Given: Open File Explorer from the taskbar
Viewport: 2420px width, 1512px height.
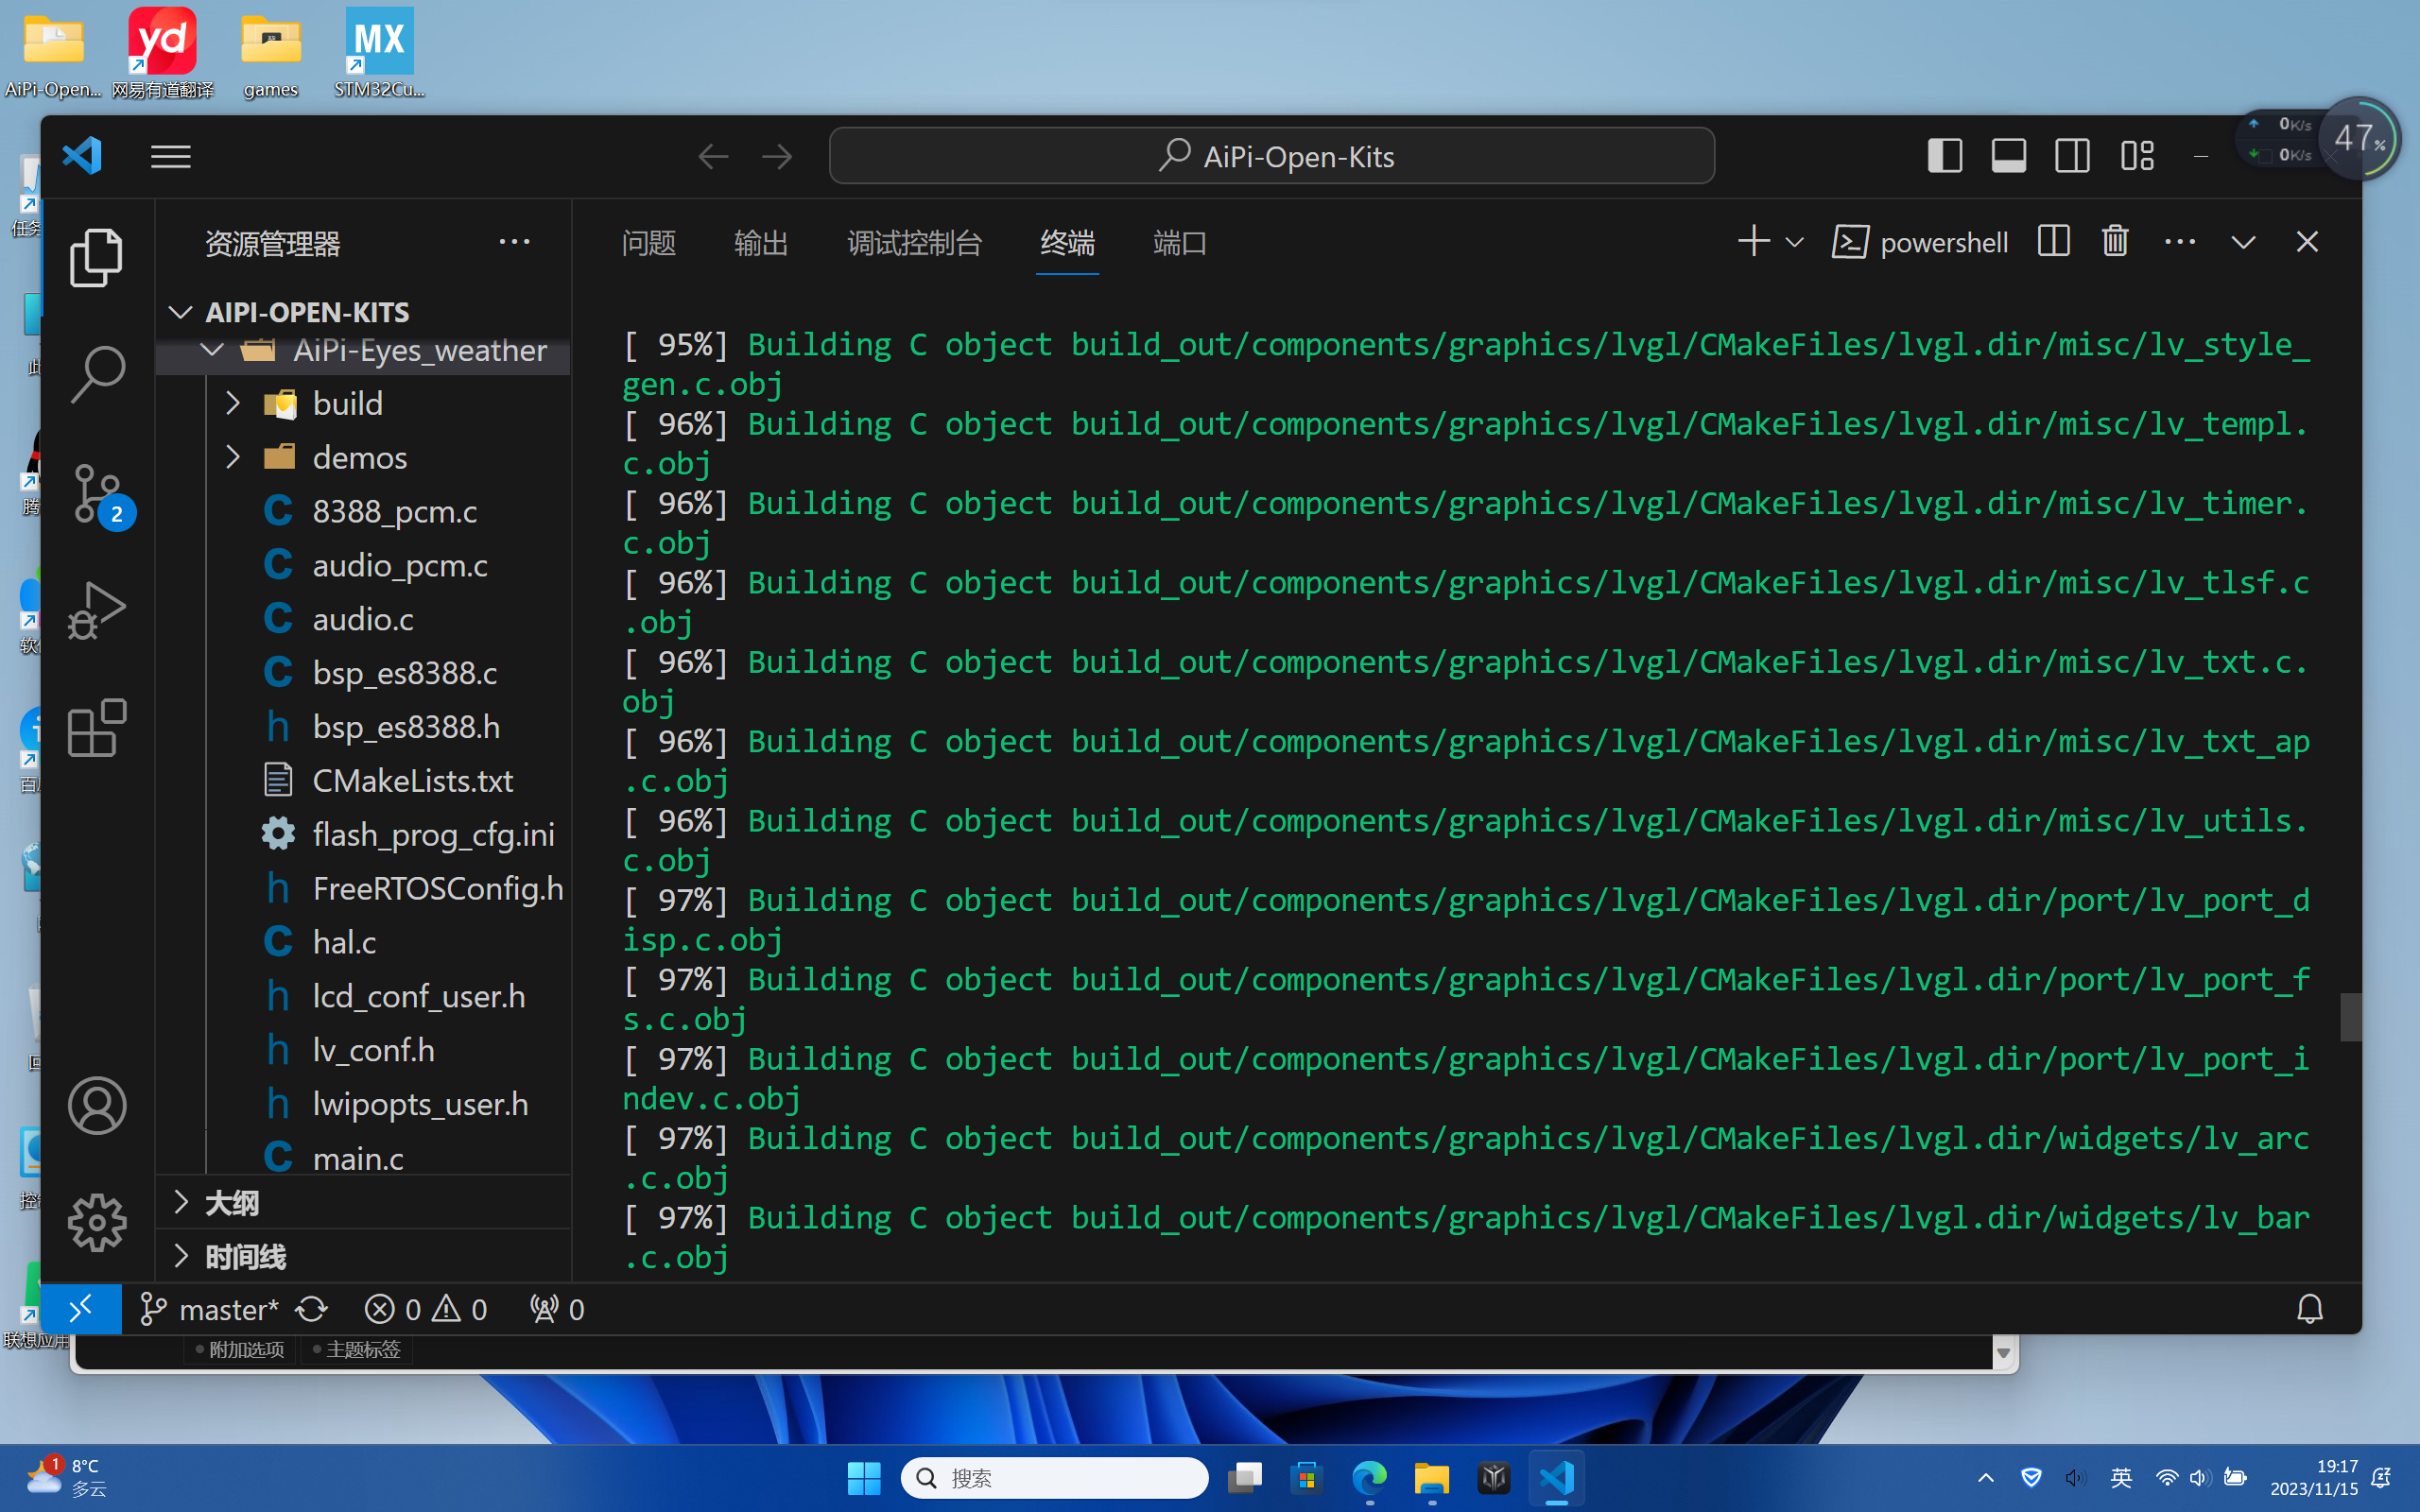Looking at the screenshot, I should click(1431, 1477).
